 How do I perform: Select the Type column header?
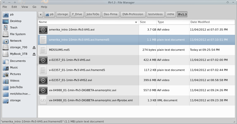[173, 22]
